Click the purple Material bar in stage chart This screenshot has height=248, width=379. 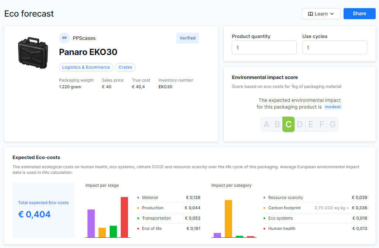[91, 223]
